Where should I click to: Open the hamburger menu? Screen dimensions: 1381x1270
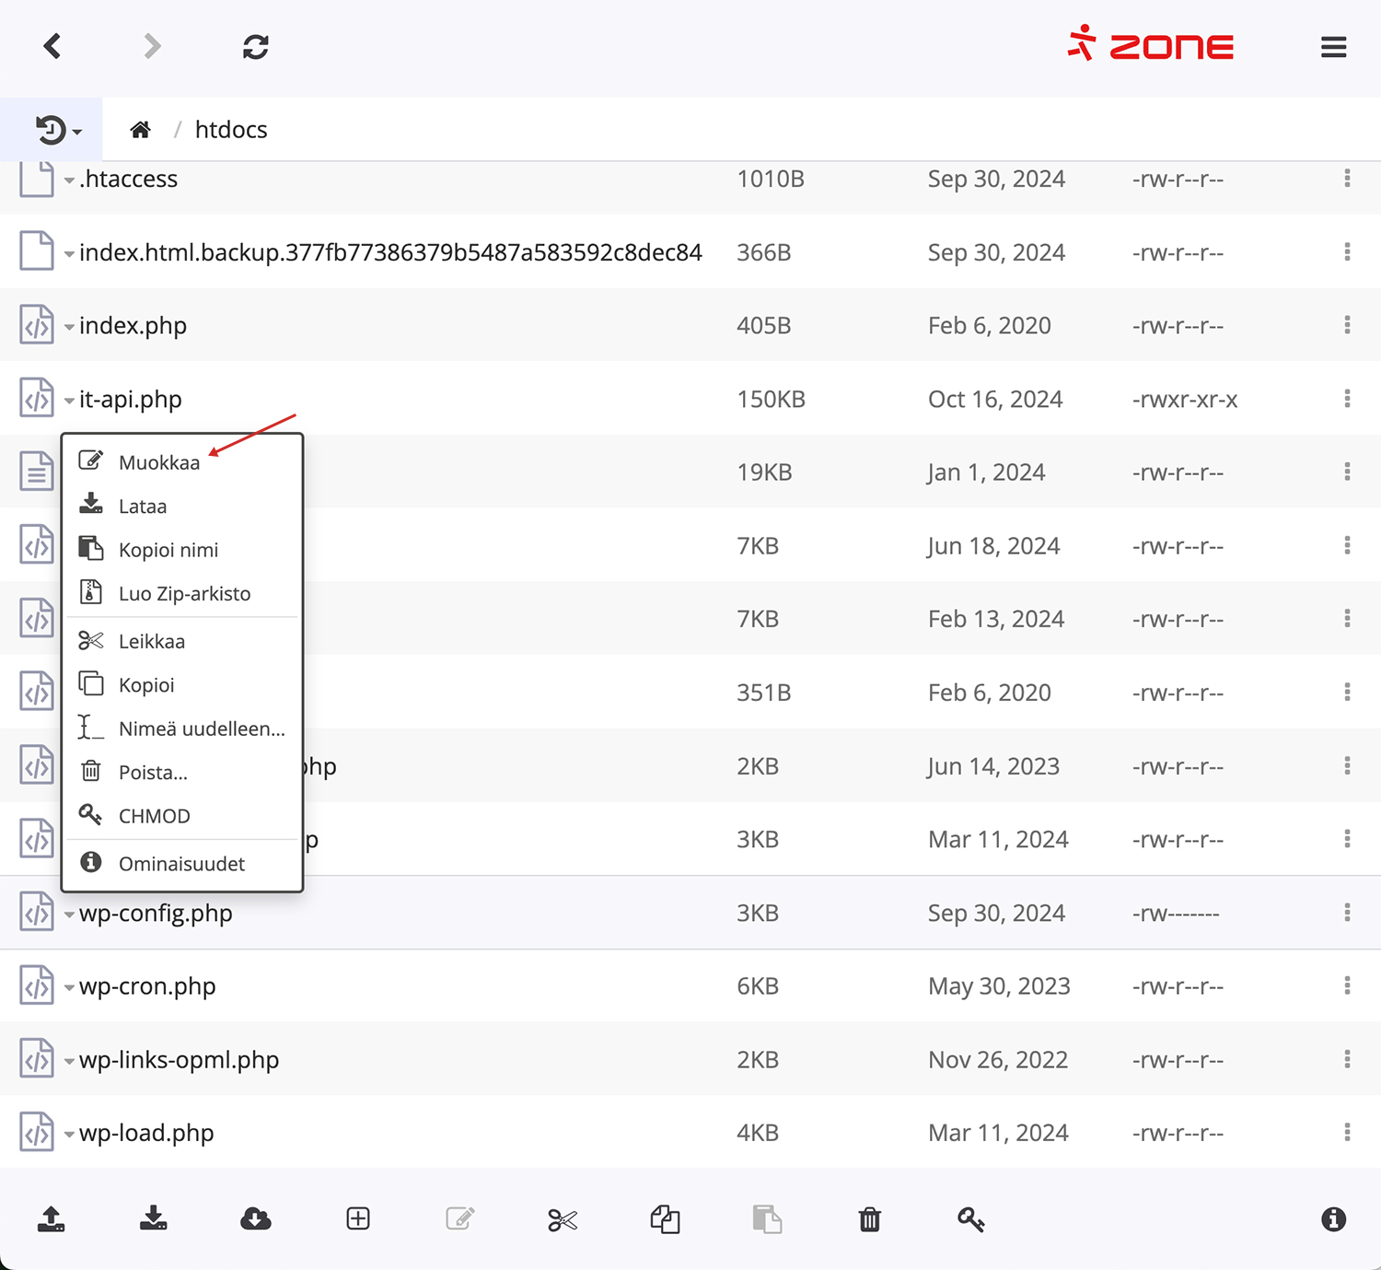coord(1333,47)
